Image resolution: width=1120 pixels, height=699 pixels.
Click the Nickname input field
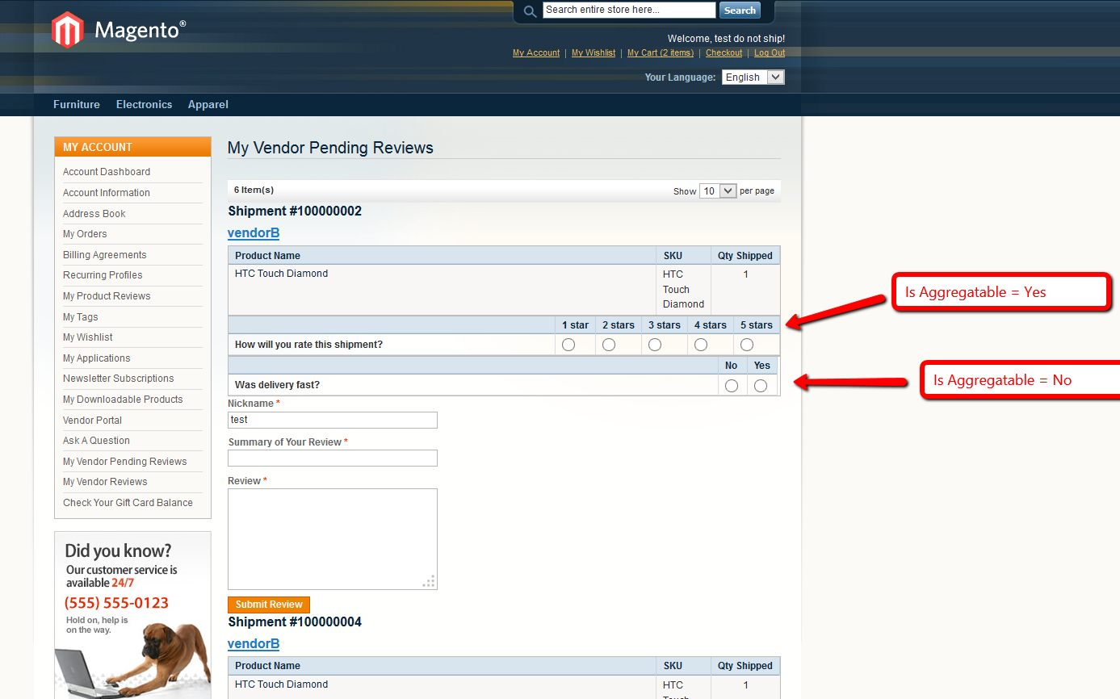333,420
